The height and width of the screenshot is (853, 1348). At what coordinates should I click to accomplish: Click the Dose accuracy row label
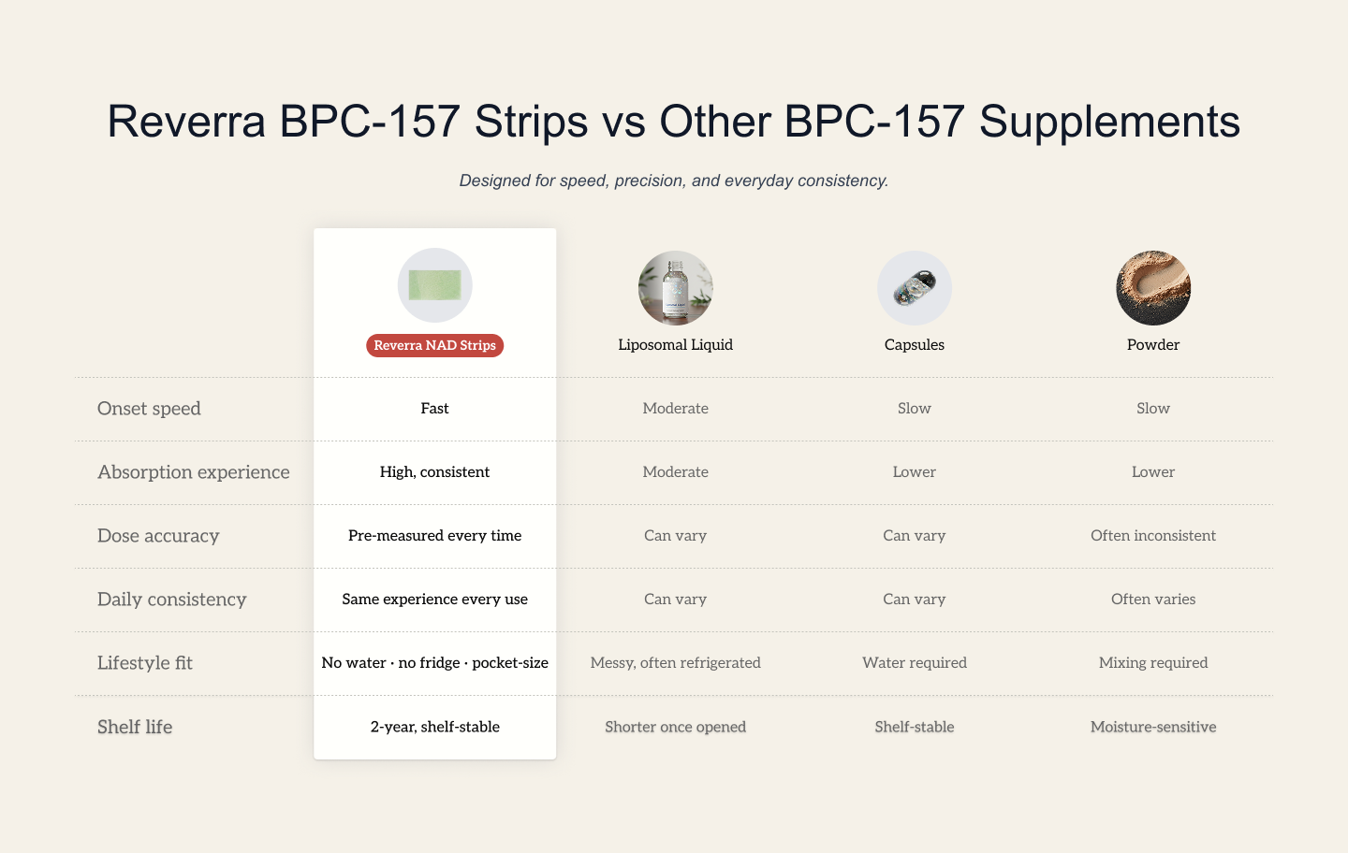tap(158, 536)
